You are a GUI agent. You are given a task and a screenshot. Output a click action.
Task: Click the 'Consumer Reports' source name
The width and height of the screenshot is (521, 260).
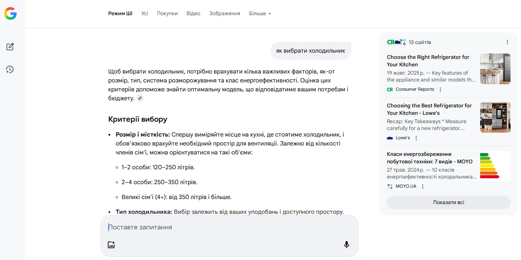pyautogui.click(x=415, y=89)
